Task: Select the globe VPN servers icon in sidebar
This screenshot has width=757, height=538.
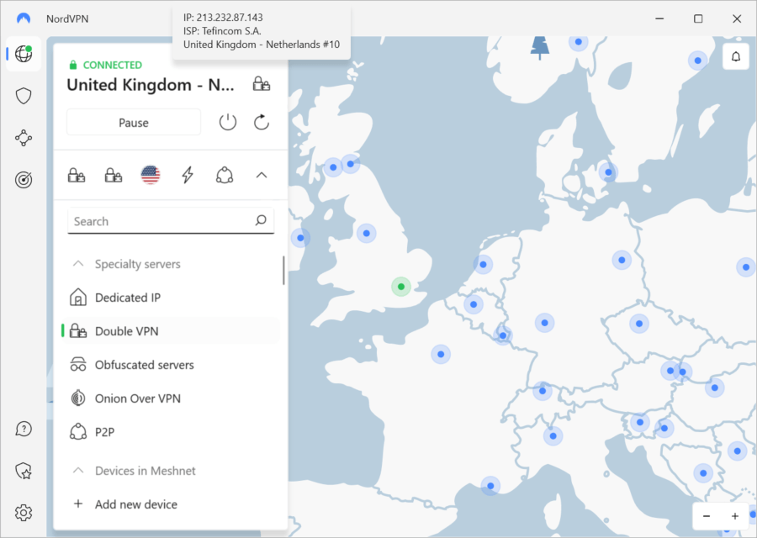Action: coord(23,53)
